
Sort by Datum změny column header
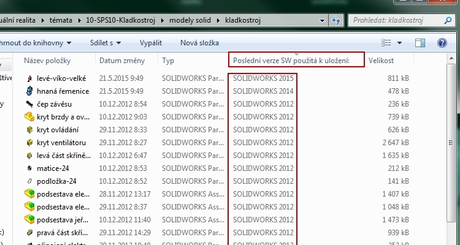(122, 61)
